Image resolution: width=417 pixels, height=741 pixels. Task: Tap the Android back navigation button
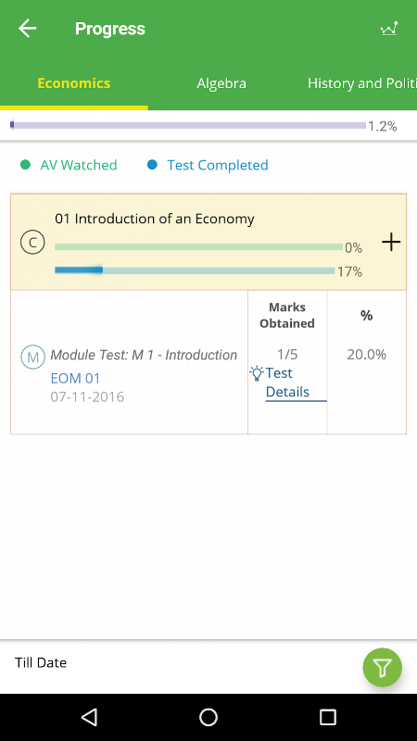pyautogui.click(x=89, y=717)
